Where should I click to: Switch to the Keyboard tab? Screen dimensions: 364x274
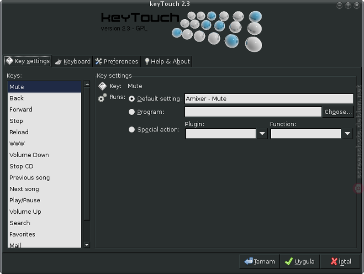[73, 61]
